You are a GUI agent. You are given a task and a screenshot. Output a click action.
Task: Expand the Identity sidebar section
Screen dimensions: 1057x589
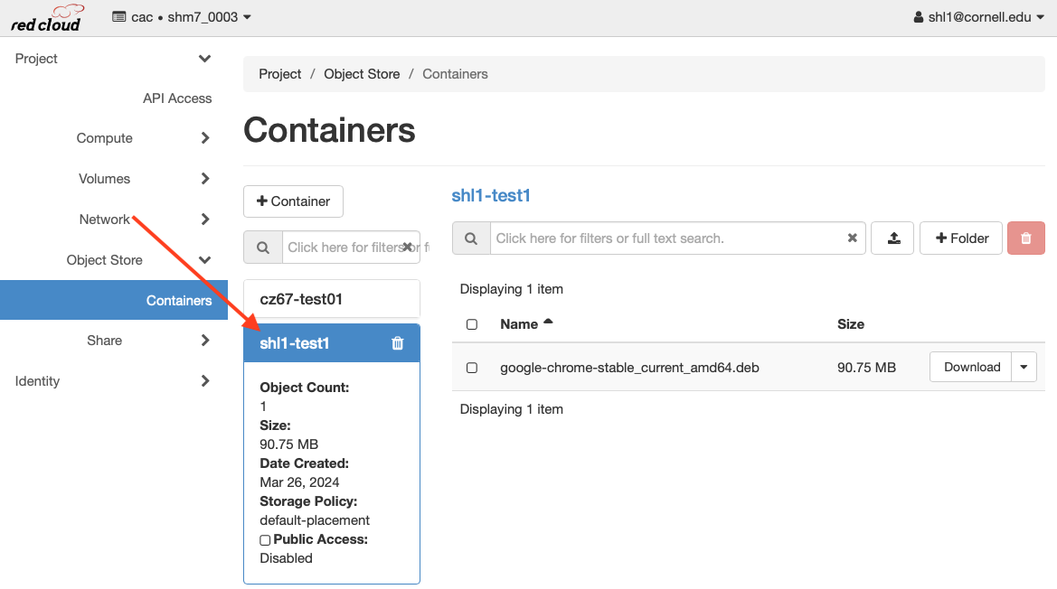pyautogui.click(x=113, y=381)
